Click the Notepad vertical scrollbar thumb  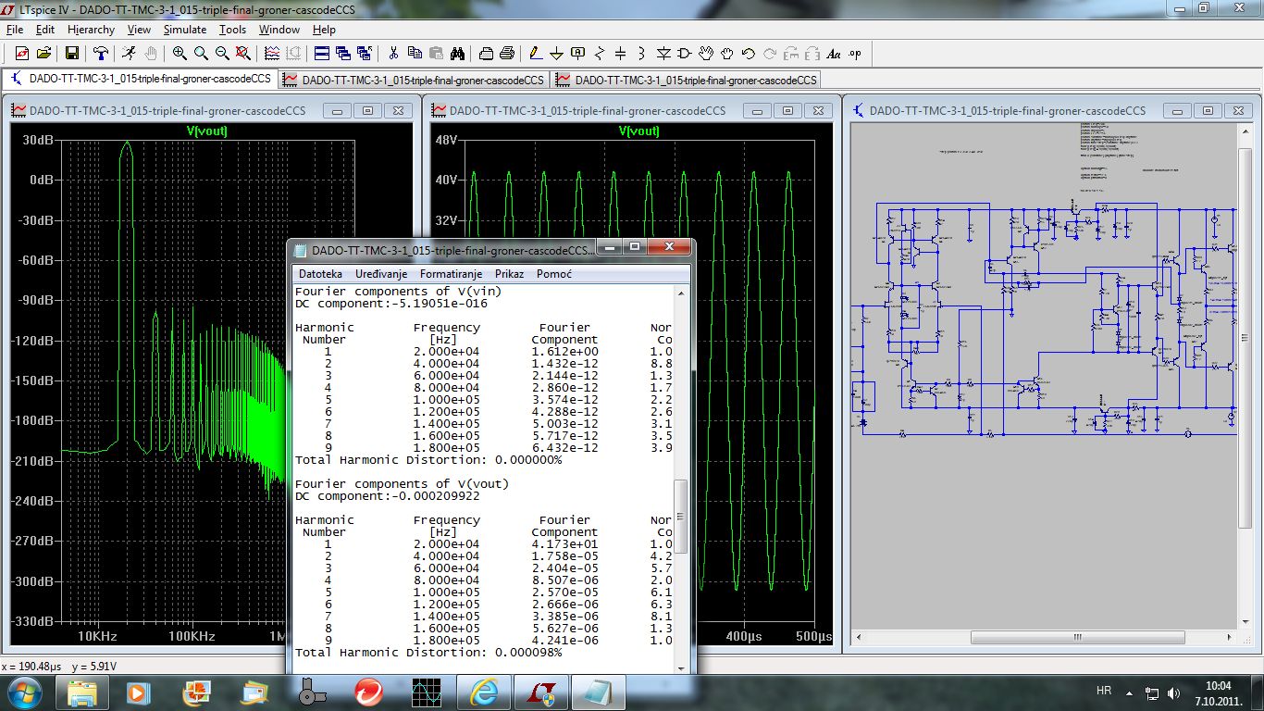click(682, 516)
